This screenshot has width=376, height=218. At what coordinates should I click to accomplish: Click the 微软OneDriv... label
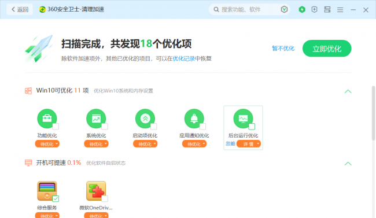pos(96,208)
